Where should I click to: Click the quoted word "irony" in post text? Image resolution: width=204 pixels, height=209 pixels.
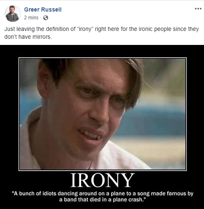click(85, 29)
